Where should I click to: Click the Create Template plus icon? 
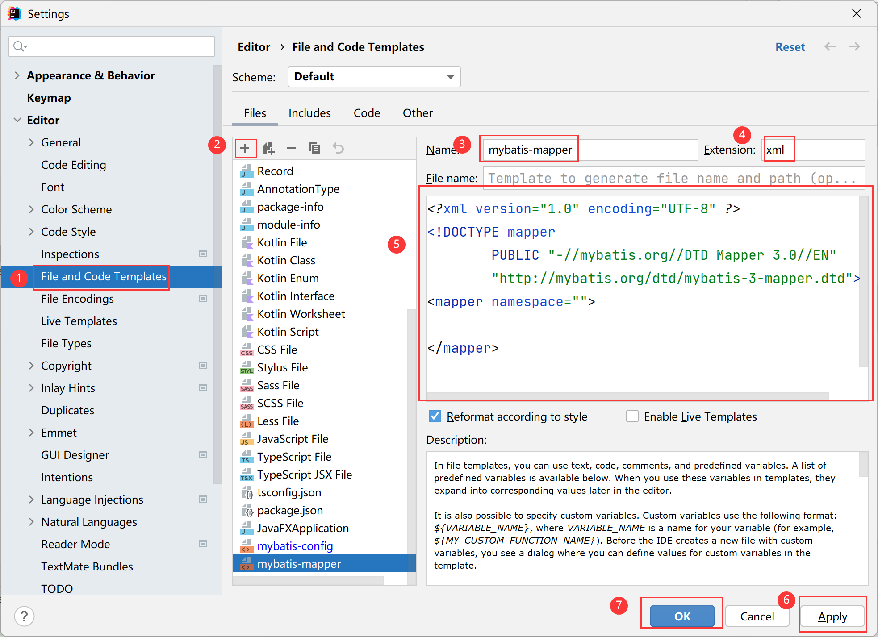[245, 148]
